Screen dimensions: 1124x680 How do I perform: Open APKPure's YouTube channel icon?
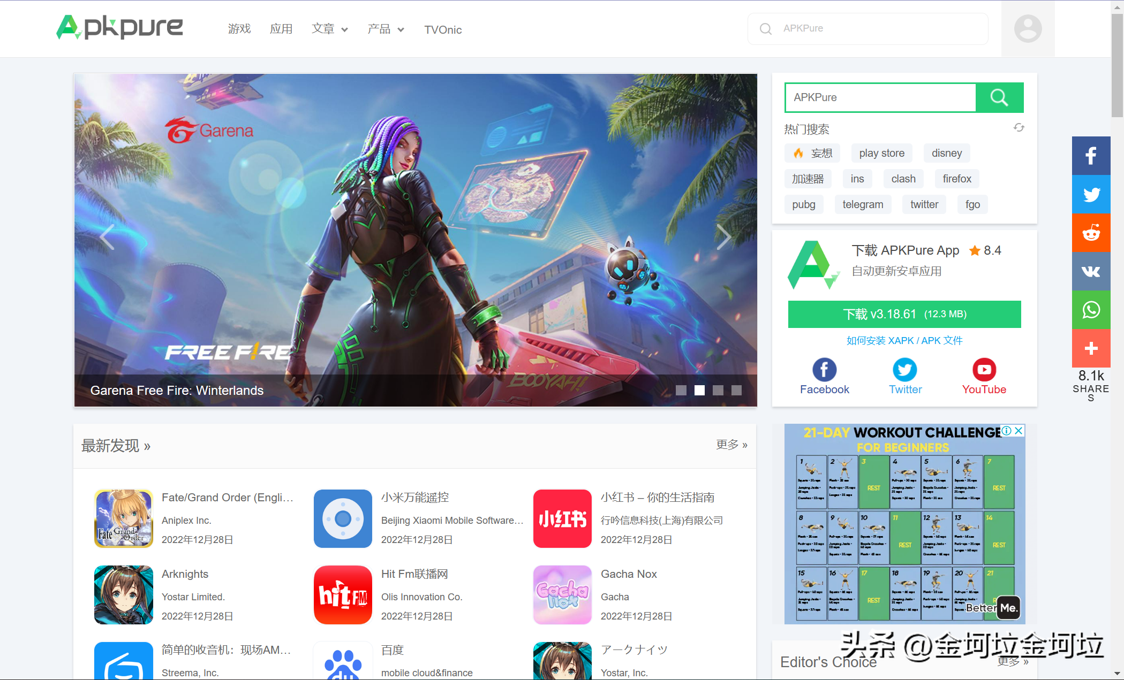click(x=984, y=370)
